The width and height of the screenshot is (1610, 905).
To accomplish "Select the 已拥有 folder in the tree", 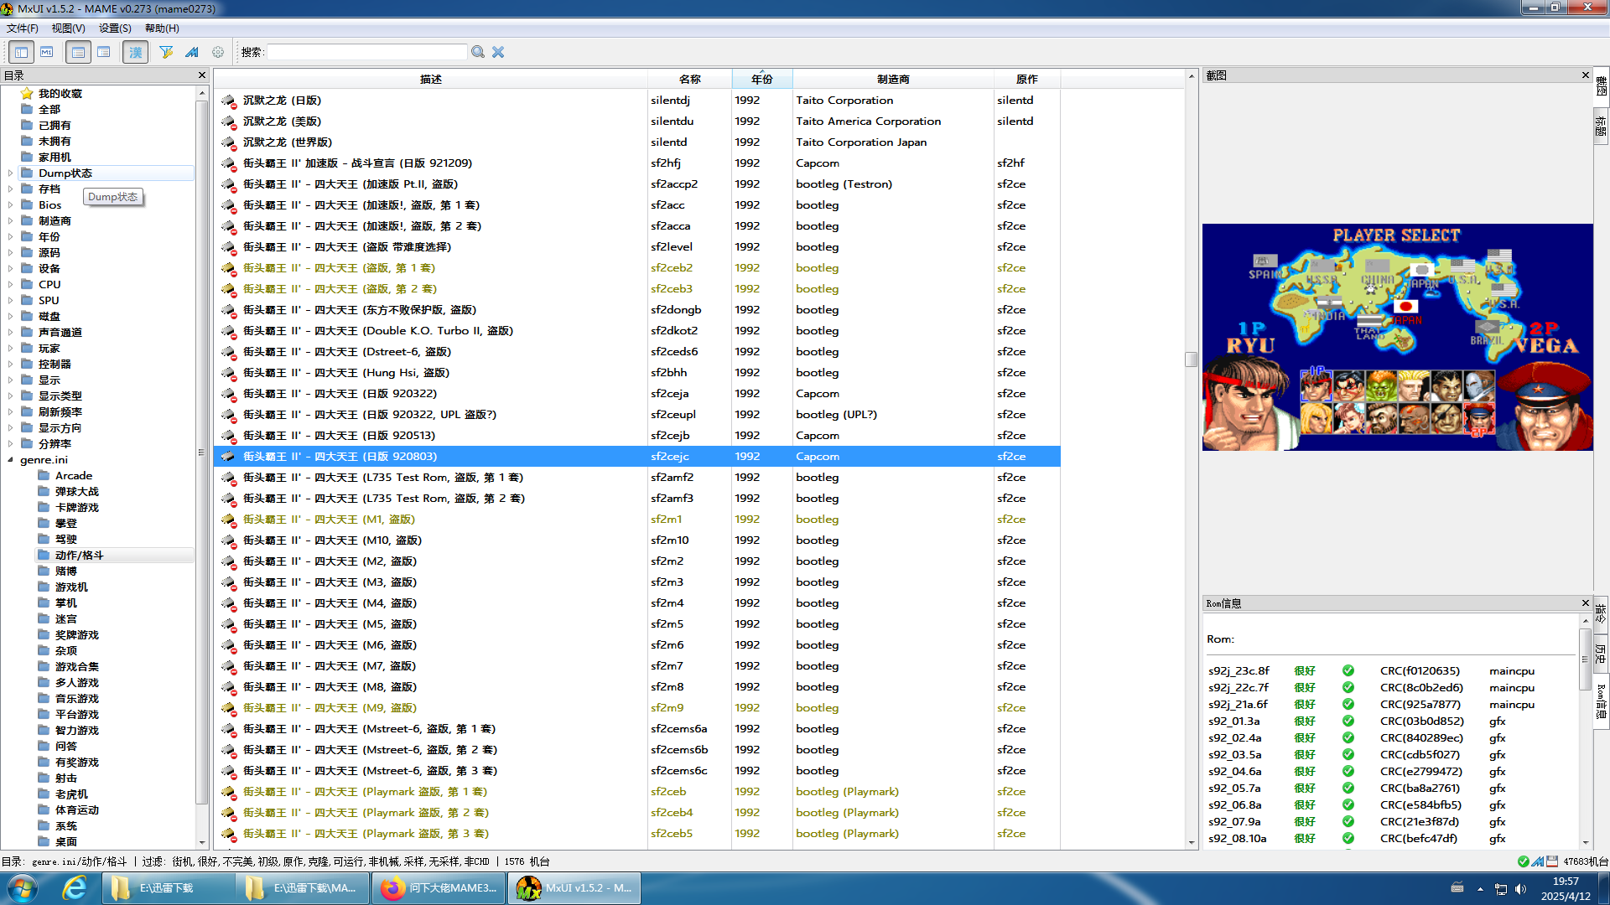I will [55, 125].
